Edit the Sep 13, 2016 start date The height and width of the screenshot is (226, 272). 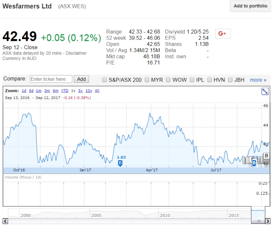17,98
